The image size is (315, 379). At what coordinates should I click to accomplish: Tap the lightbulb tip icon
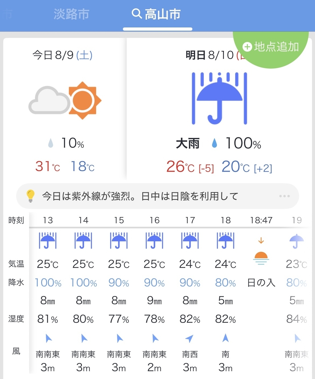(x=30, y=196)
